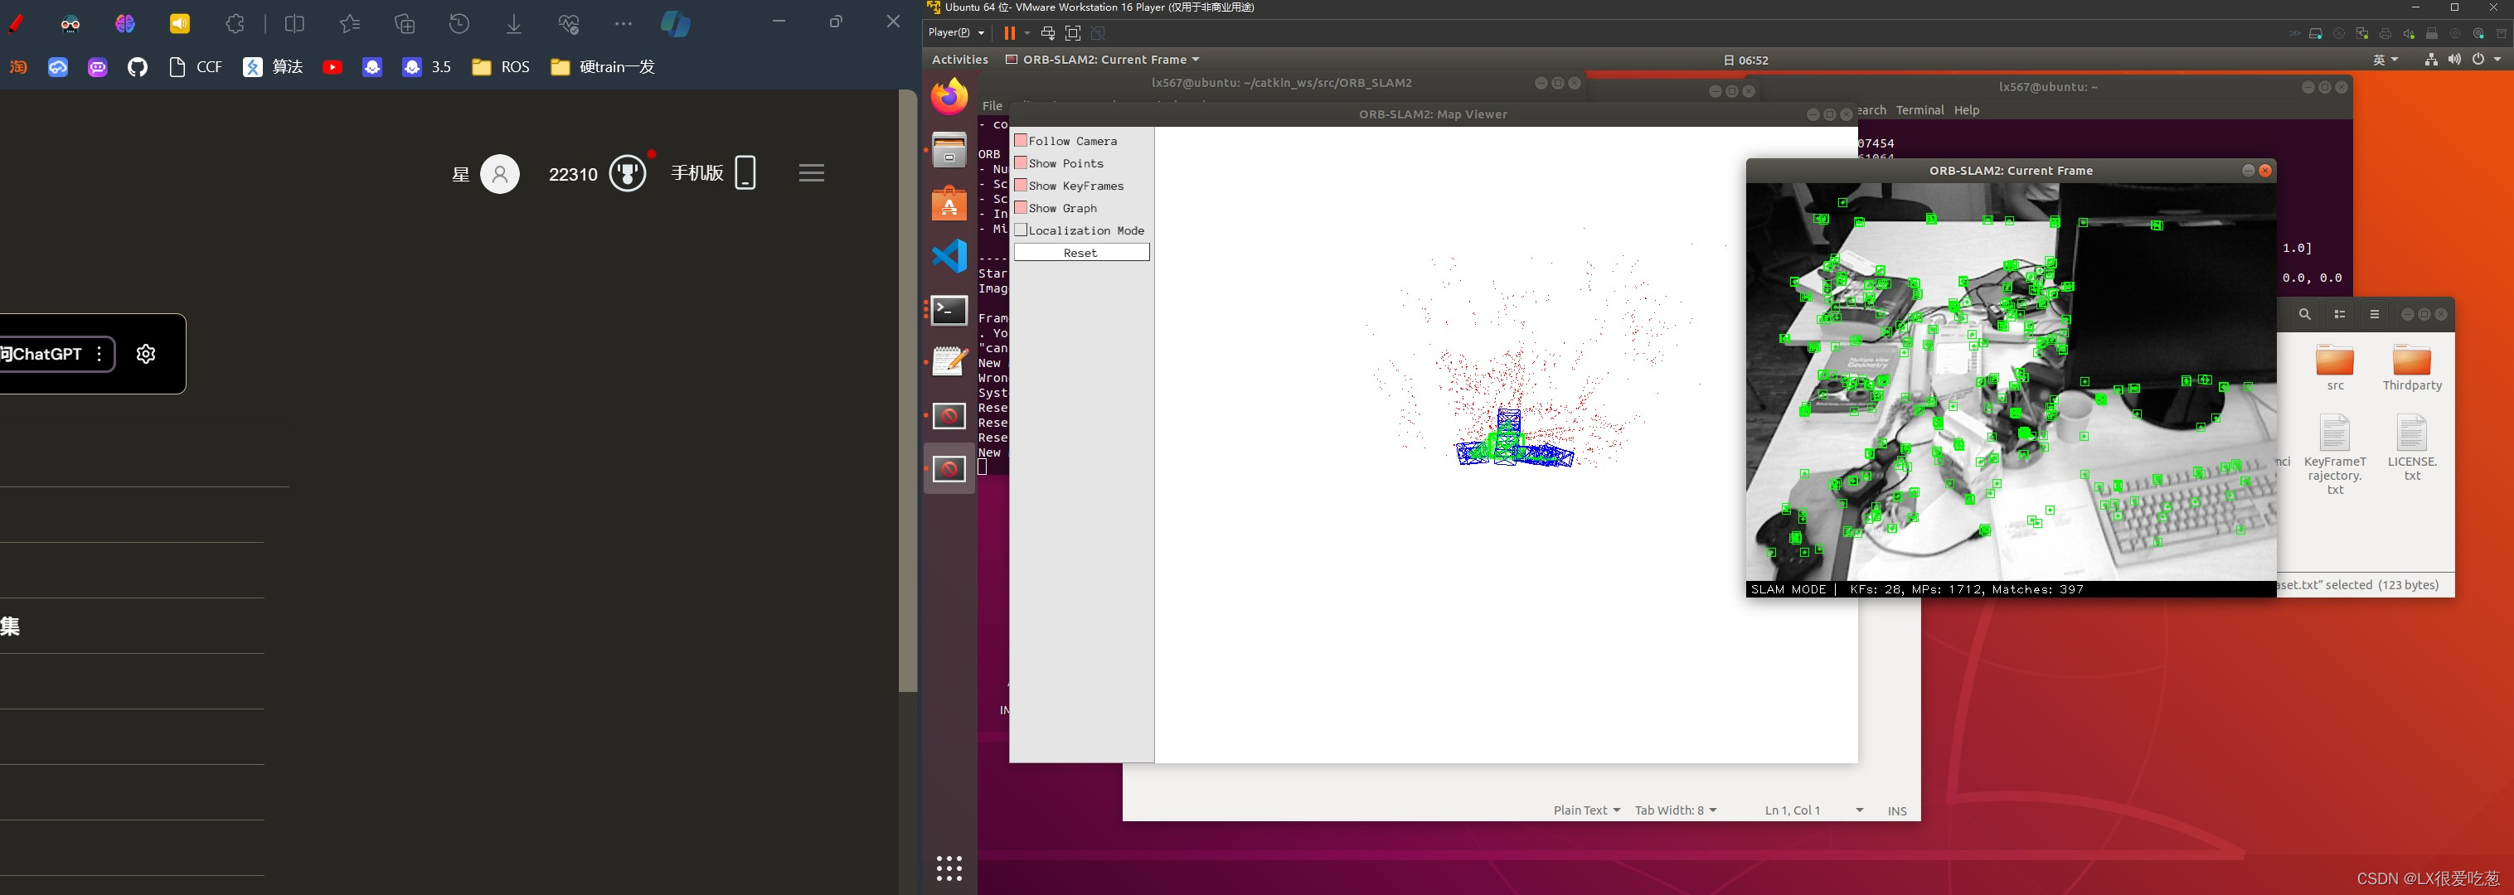The image size is (2514, 895).
Task: Click the browser page vertical scrollbar
Action: (908, 390)
